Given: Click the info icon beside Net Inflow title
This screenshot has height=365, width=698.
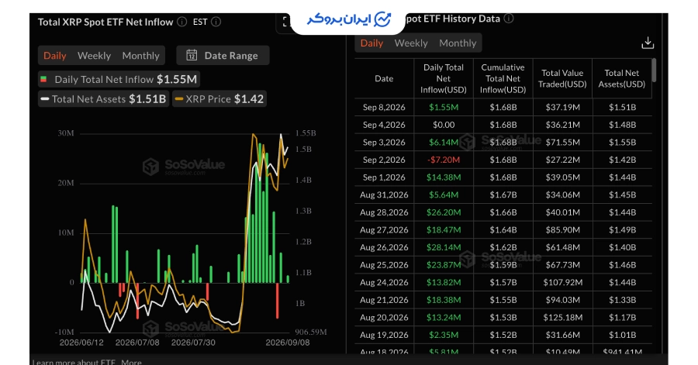Looking at the screenshot, I should click(181, 22).
